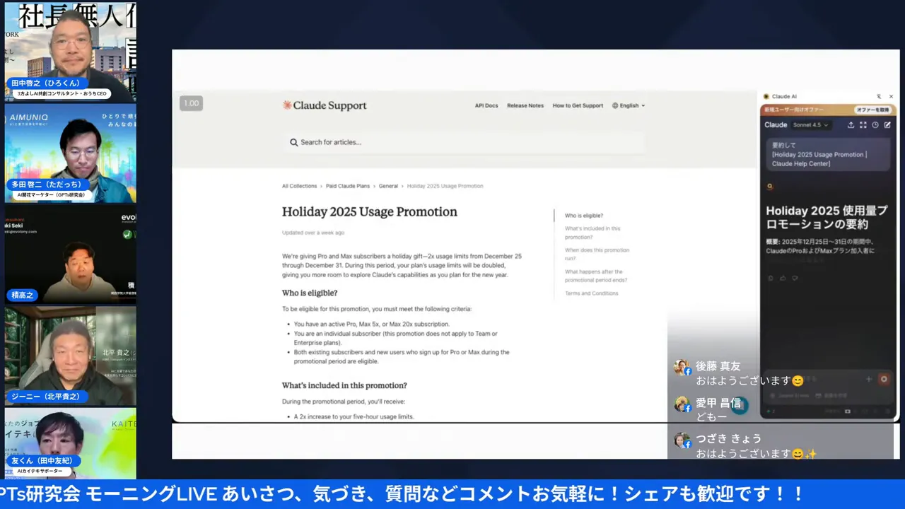Click the orange Claude sparkle avatar
The image size is (905, 509).
(769, 186)
